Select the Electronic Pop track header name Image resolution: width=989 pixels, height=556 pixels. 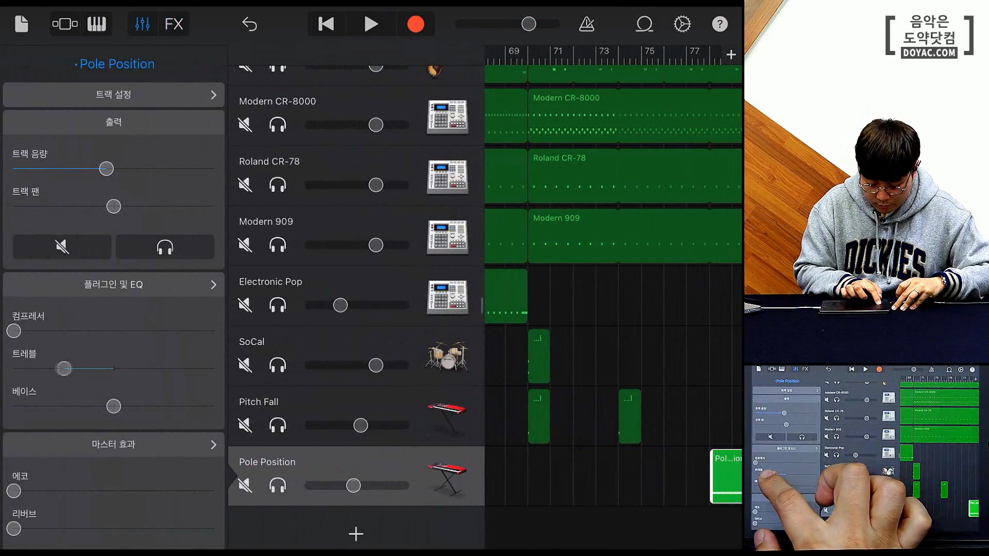270,282
